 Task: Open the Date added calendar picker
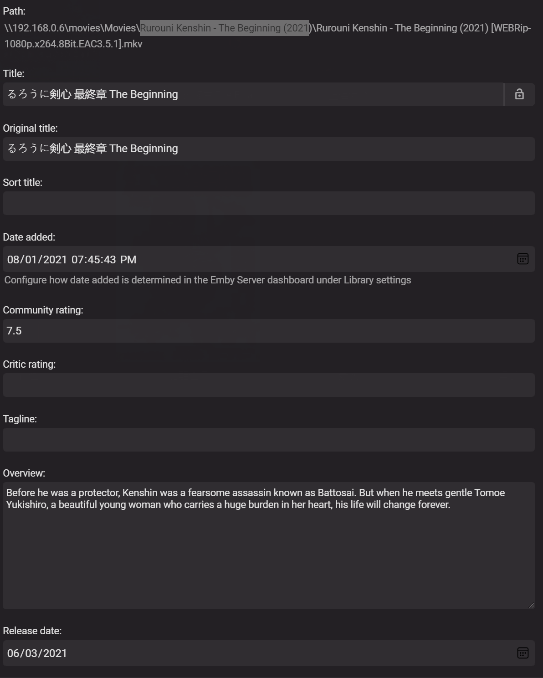pos(523,259)
